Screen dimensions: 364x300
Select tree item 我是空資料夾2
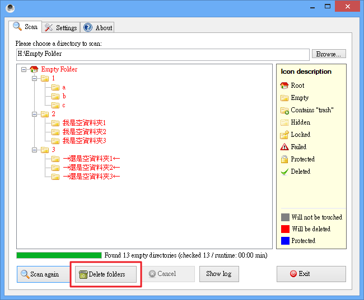click(x=84, y=132)
